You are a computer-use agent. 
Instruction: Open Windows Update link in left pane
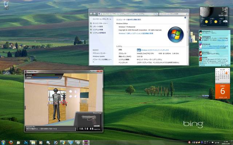click(99, 57)
